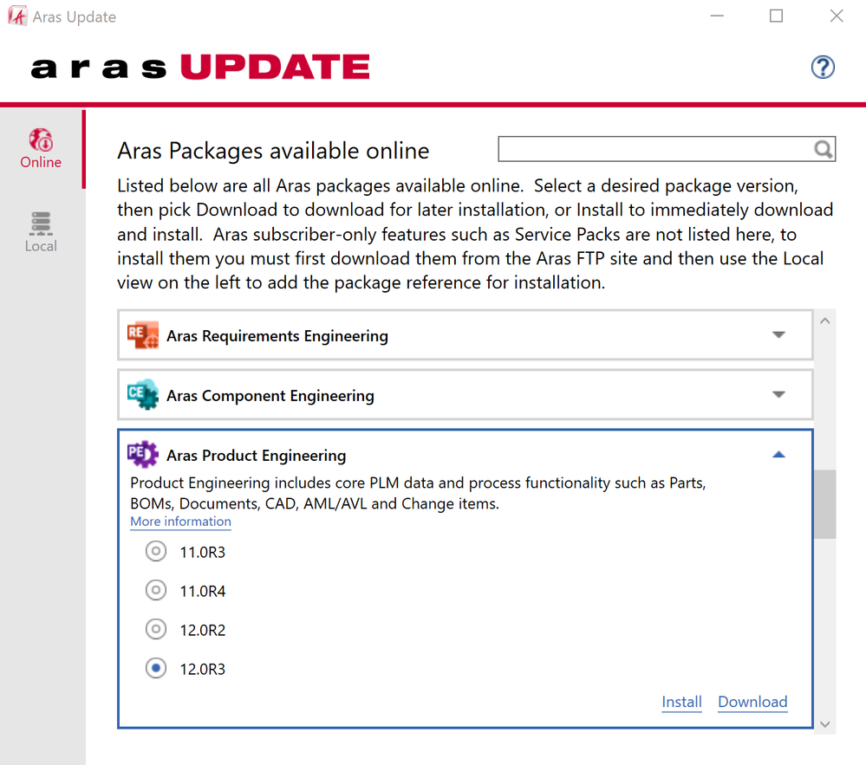Expand the Aras Requirements Engineering package
Screen dimensions: 866x765
point(778,335)
